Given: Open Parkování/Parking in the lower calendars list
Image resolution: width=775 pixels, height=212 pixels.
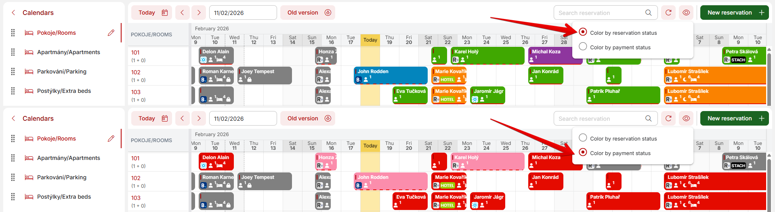Looking at the screenshot, I should click(x=61, y=177).
